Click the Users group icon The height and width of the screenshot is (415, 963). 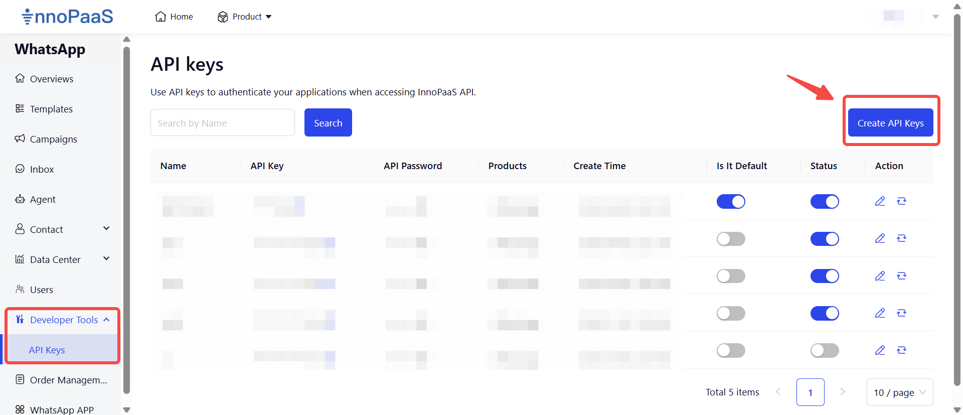click(x=20, y=289)
